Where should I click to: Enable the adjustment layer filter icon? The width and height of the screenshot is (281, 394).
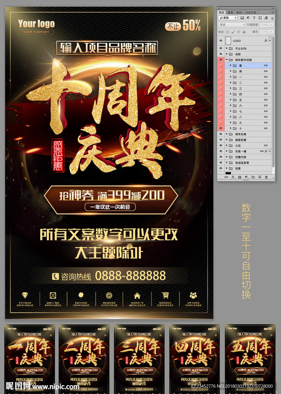click(248, 18)
